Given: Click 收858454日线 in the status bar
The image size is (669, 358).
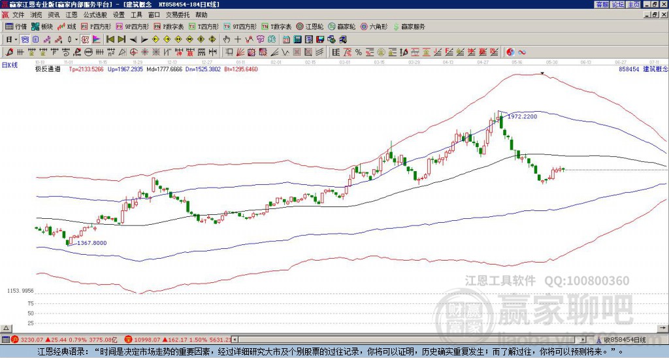Looking at the screenshot, I should tap(625, 340).
